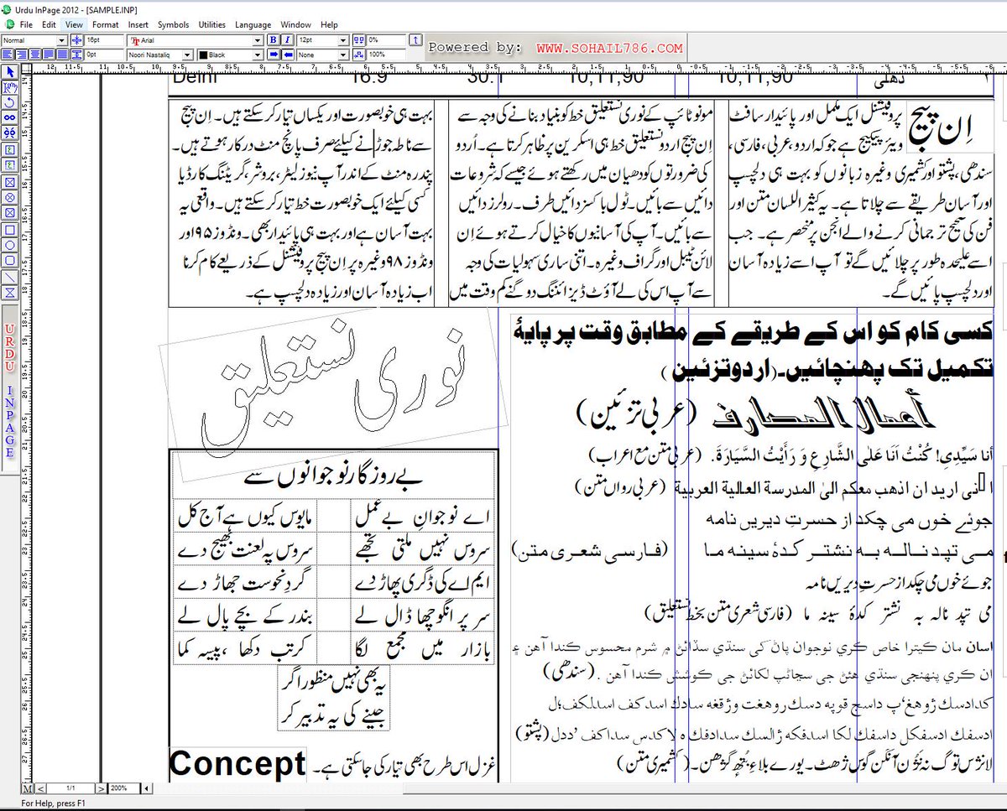Toggle center paragraph alignment
Viewport: 1007px width, 811px height.
point(35,55)
